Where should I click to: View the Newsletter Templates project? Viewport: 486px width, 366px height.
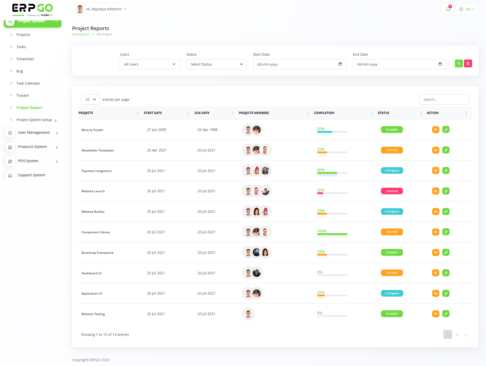point(436,150)
